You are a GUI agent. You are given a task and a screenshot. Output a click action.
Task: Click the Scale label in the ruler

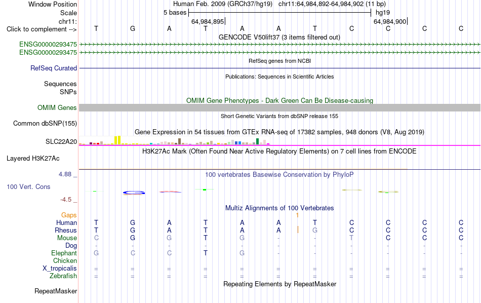tap(68, 13)
